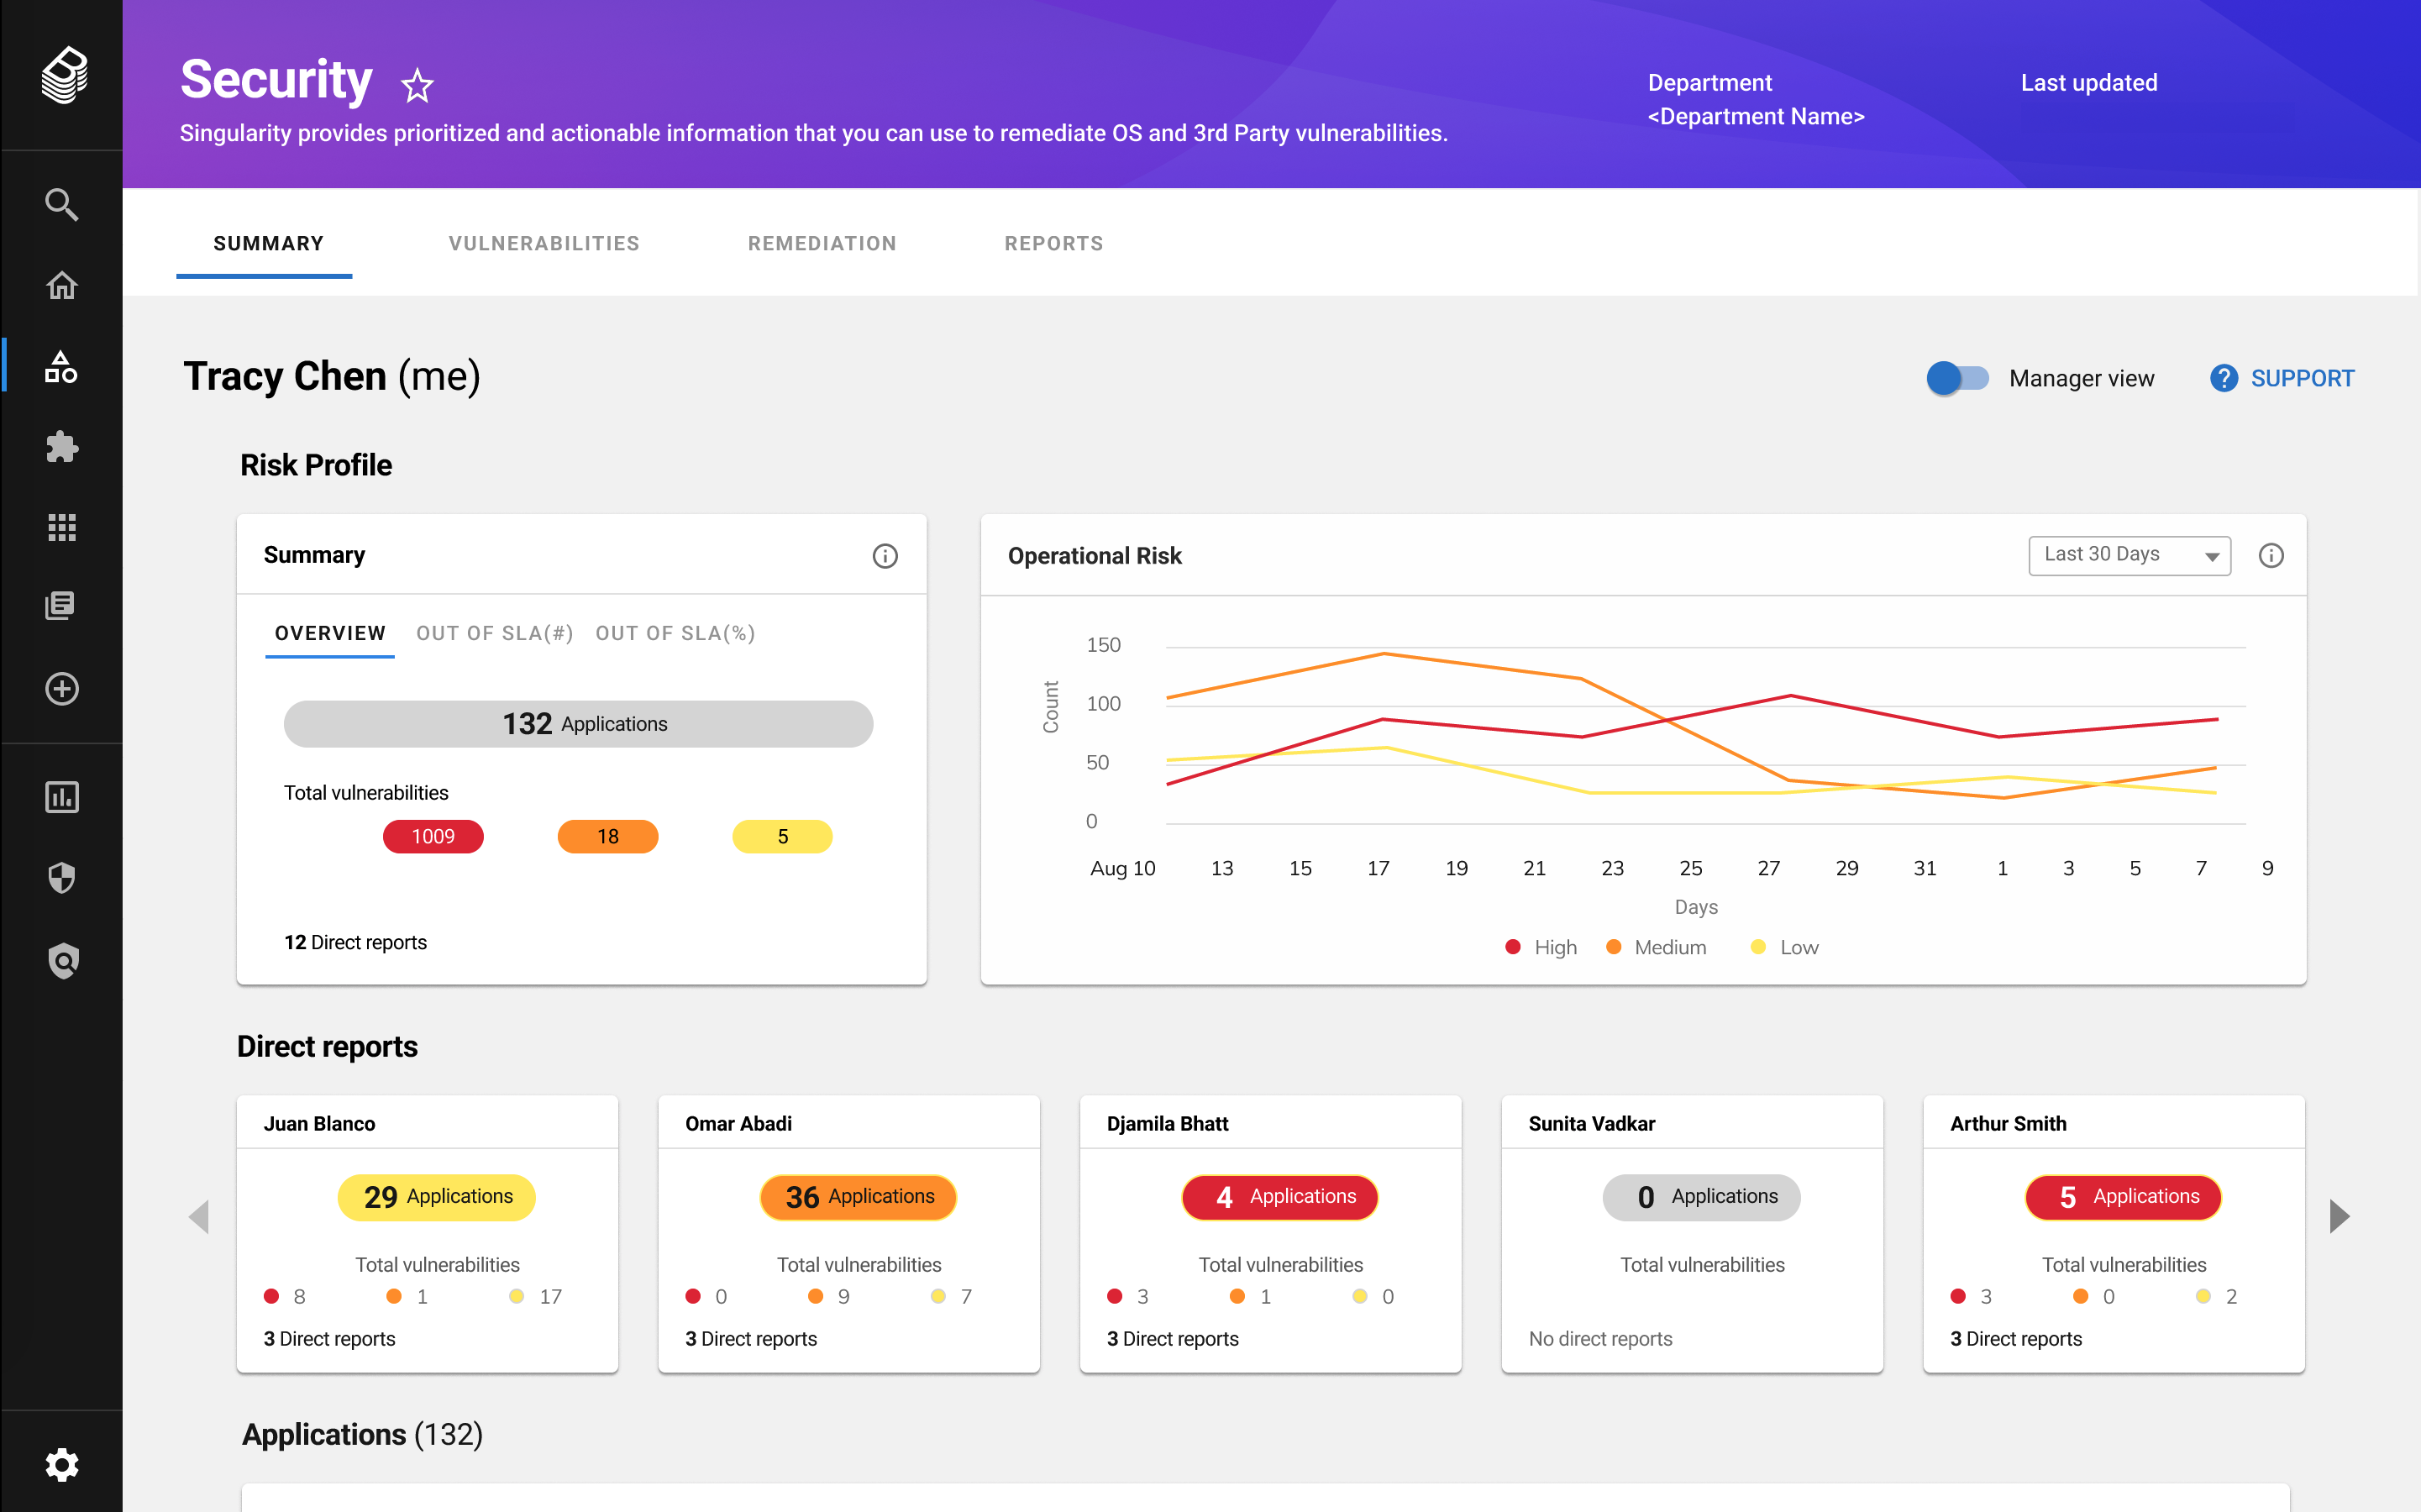Toggle the Manager view switch
Image resolution: width=2421 pixels, height=1512 pixels.
click(1957, 378)
